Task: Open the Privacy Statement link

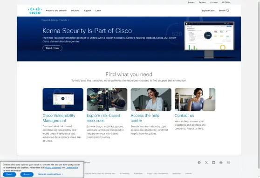Action: click(x=53, y=168)
